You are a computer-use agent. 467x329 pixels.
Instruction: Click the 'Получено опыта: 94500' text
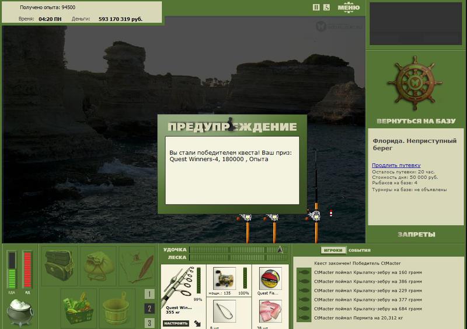(47, 8)
